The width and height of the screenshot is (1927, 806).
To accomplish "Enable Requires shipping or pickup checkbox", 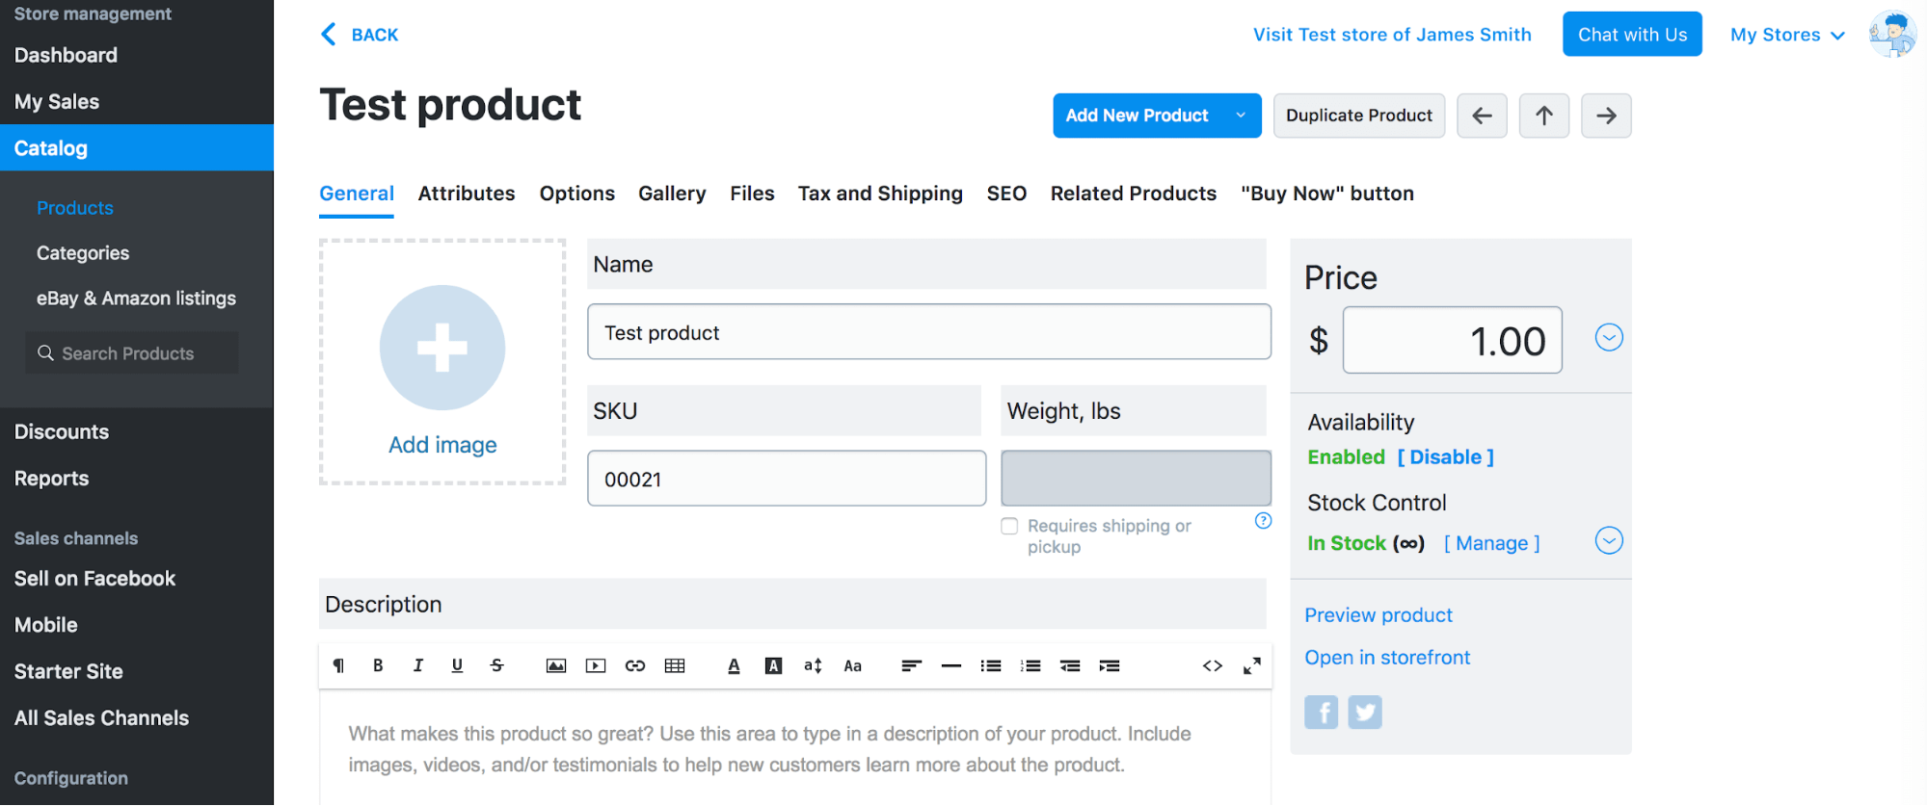I will click(x=1009, y=527).
